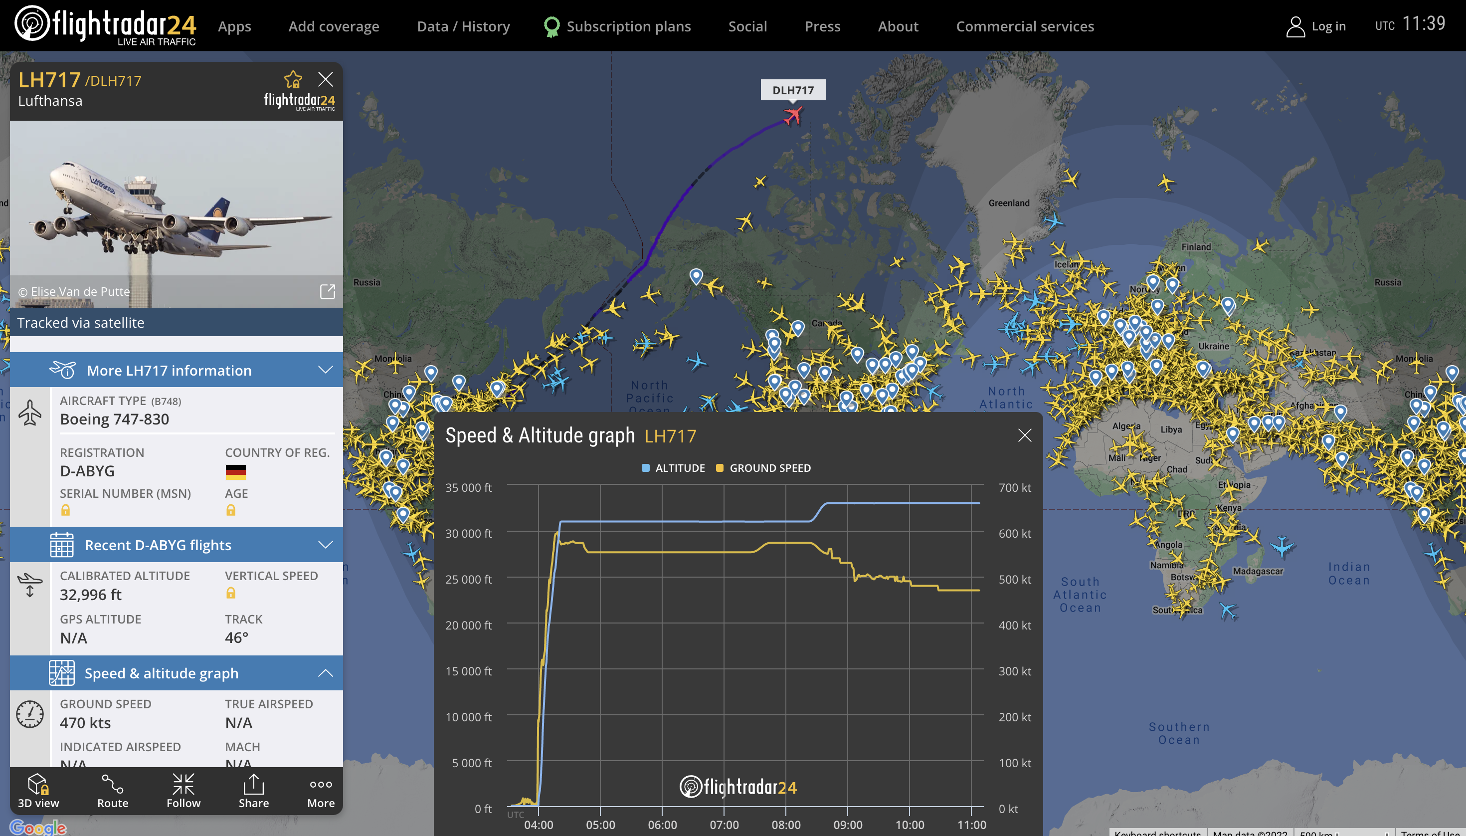Click the graph chart icon in panel
The width and height of the screenshot is (1466, 836).
(61, 673)
